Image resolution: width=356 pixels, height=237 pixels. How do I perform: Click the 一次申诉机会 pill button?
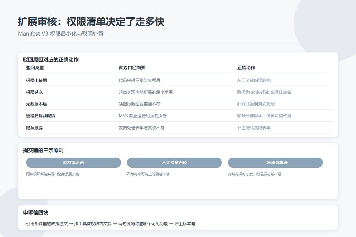(275, 163)
